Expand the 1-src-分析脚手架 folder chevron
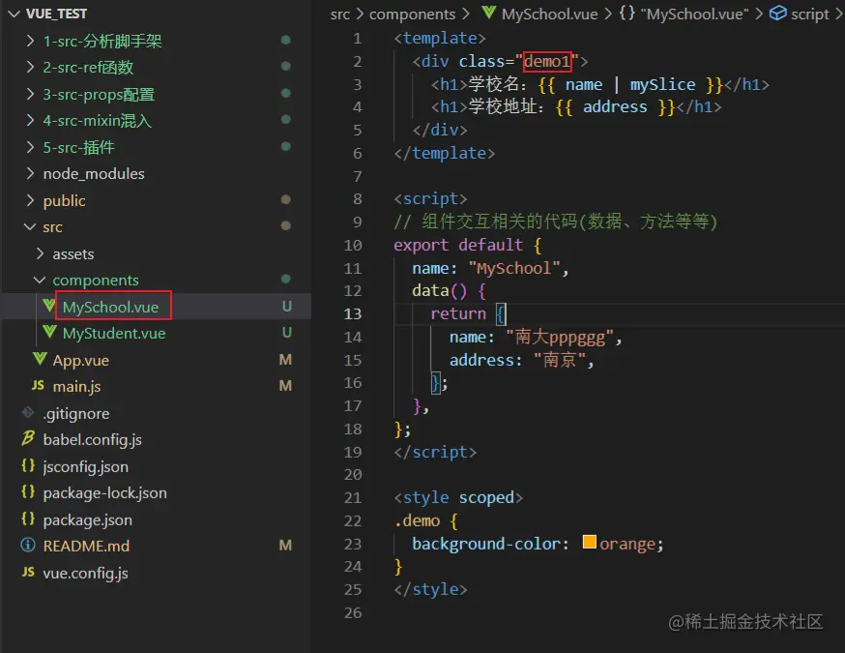 click(31, 41)
